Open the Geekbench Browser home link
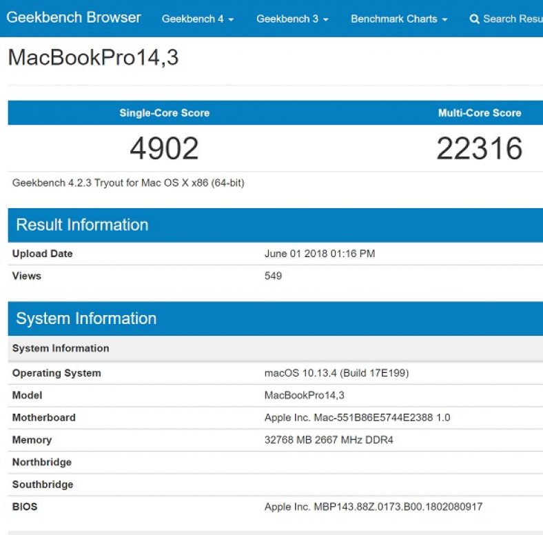543x535 pixels. pyautogui.click(x=74, y=18)
